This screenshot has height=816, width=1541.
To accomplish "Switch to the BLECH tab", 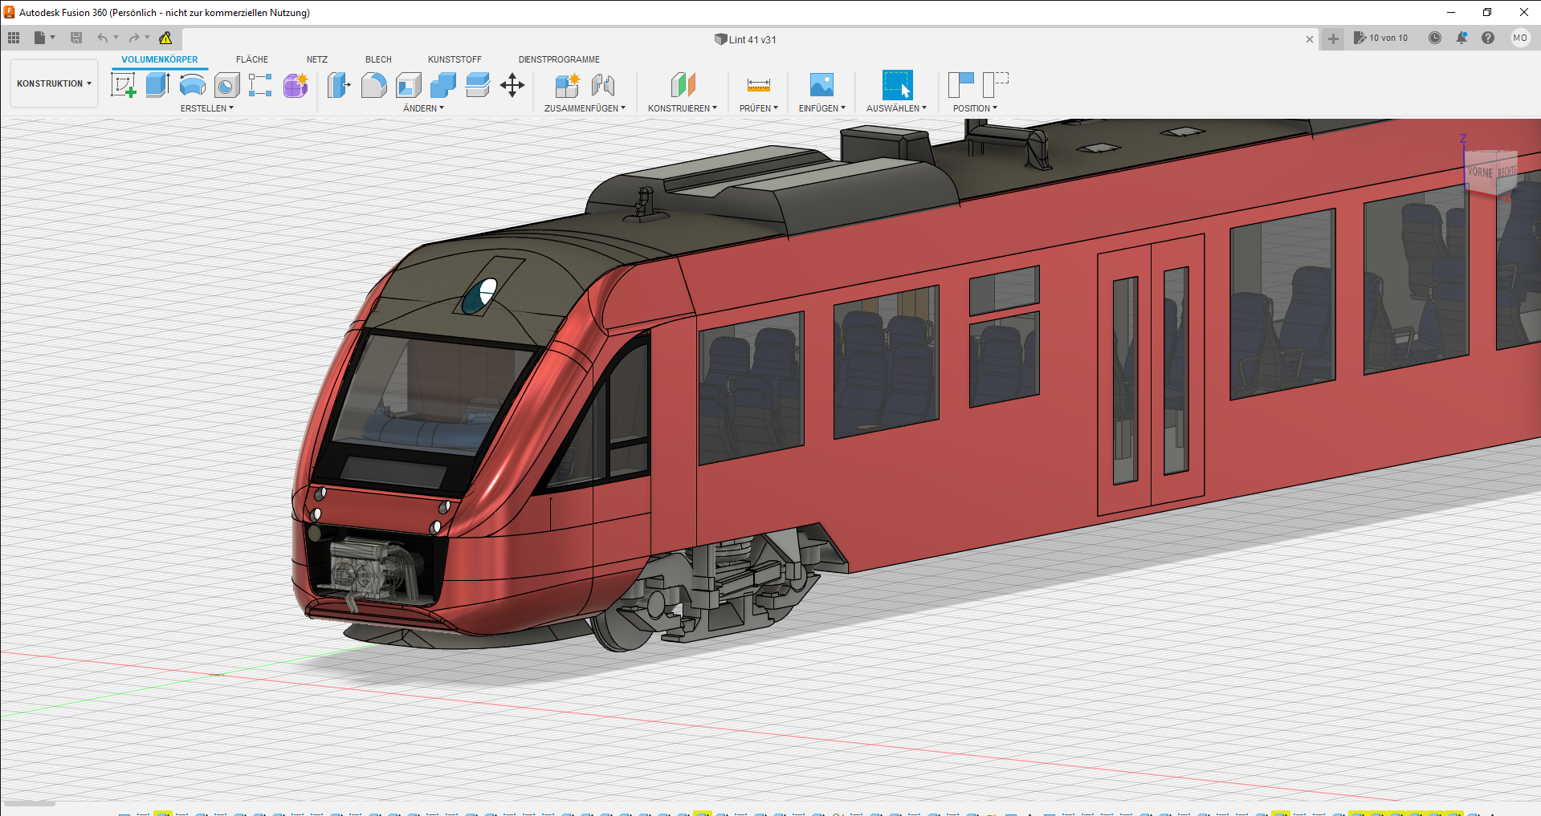I will tap(378, 59).
